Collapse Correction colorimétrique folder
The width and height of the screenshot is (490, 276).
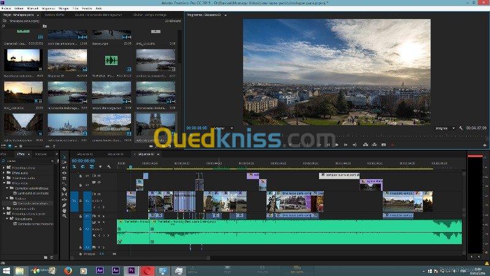pos(7,188)
